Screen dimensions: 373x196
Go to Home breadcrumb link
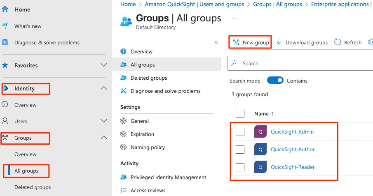tap(128, 4)
